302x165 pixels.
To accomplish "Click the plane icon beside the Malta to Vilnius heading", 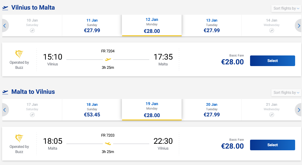I will point(5,92).
